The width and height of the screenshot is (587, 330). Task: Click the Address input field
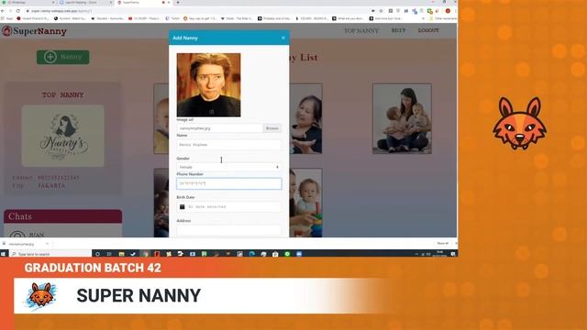coord(228,230)
